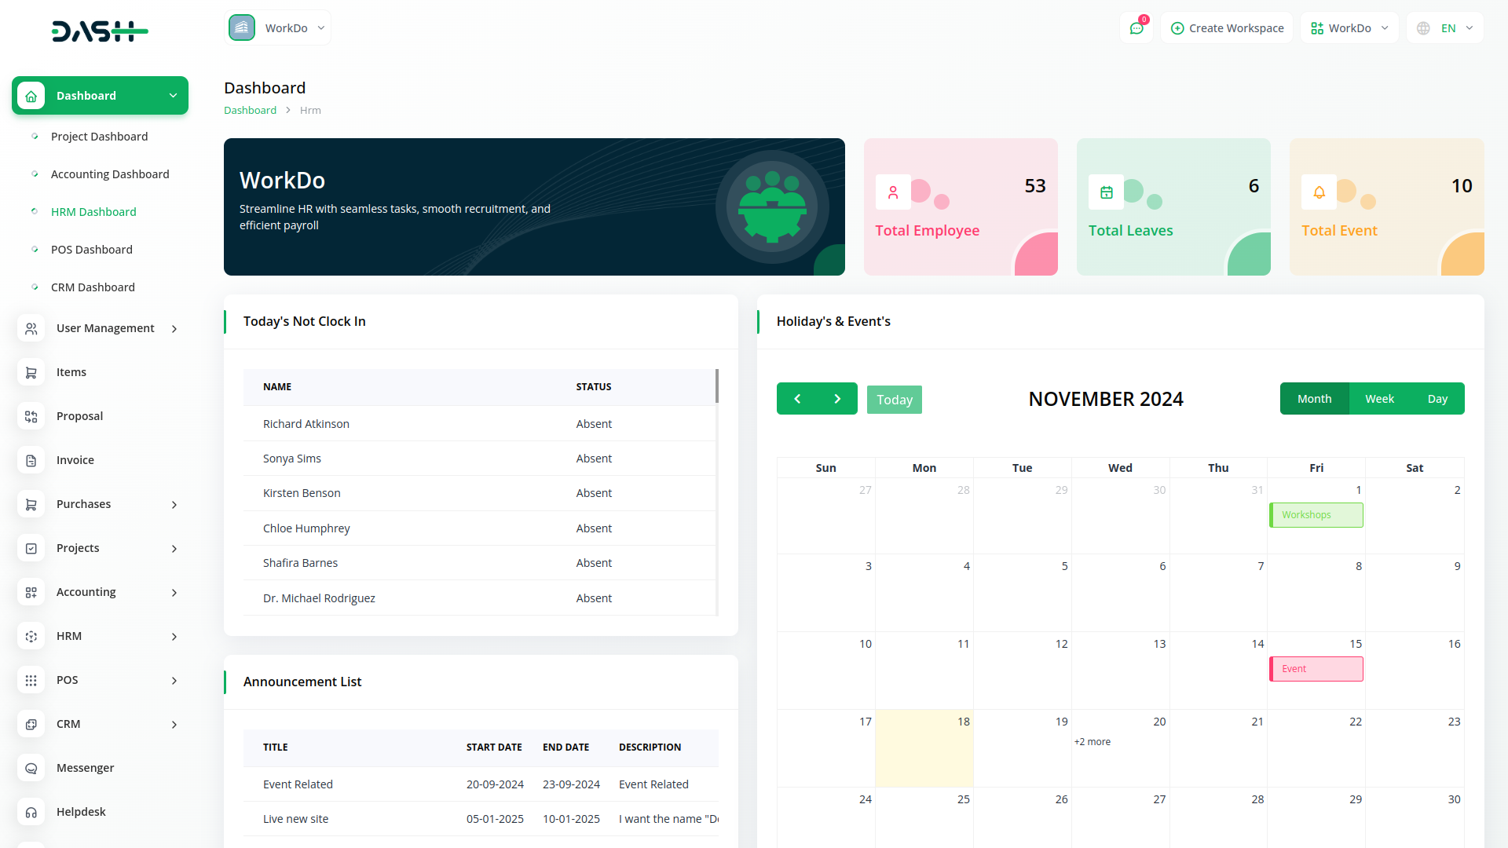Click the Invoice sidebar icon
1508x848 pixels.
(x=31, y=460)
